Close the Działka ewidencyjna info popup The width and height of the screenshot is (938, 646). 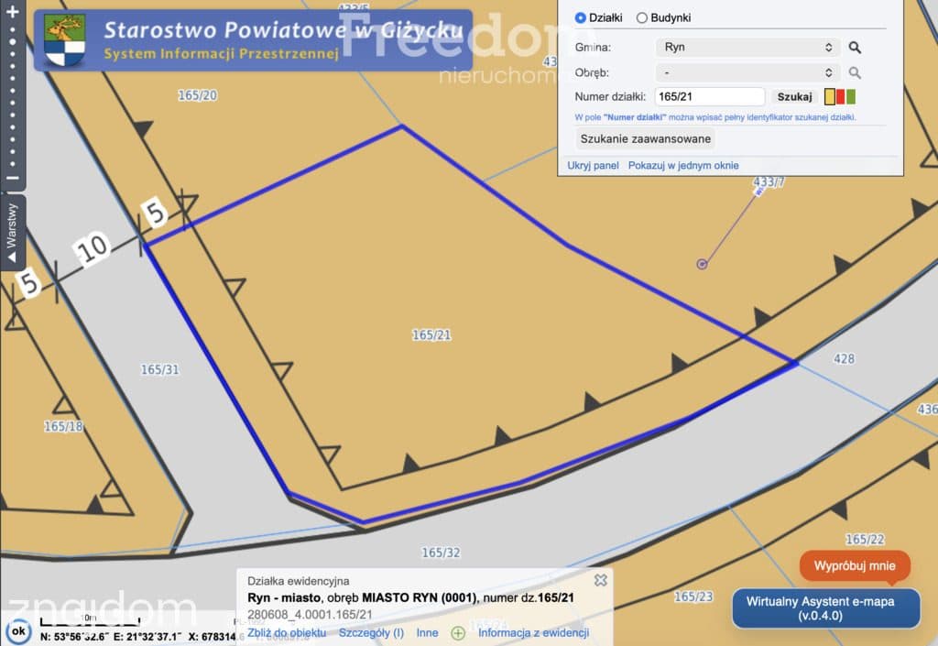pyautogui.click(x=601, y=580)
